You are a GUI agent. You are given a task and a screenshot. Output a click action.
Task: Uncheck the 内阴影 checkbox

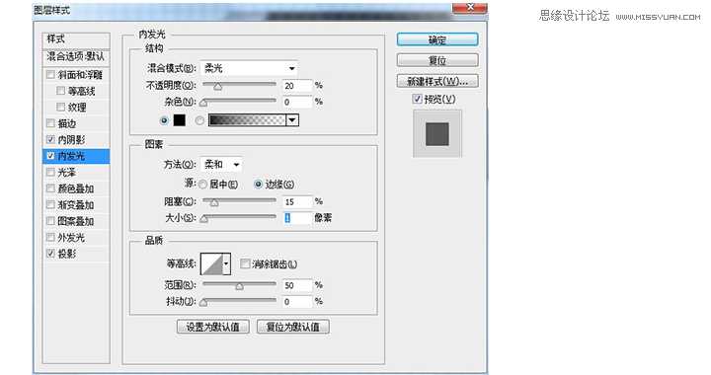tap(50, 139)
